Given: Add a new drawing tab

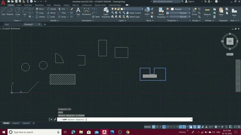Looking at the screenshot, I should pos(44,24).
